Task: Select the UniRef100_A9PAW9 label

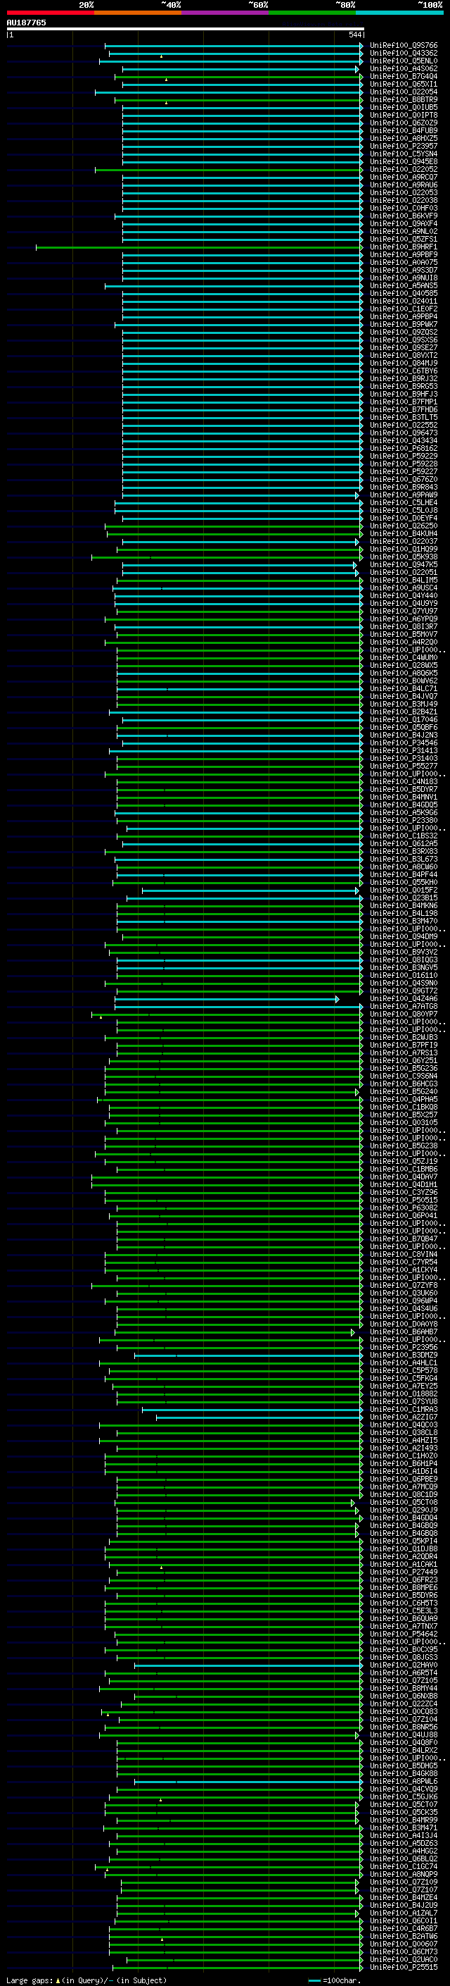Action: pos(403,495)
